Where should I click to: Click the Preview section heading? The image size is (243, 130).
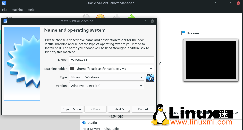click(193, 33)
